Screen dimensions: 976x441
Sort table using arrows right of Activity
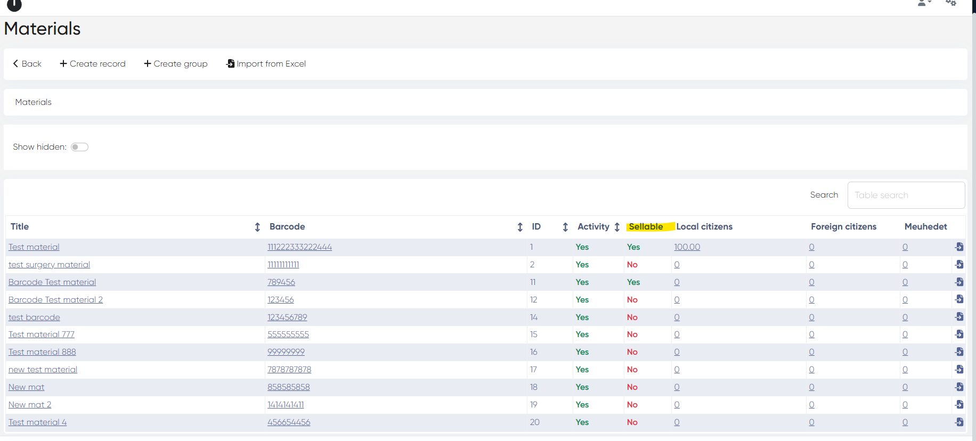pyautogui.click(x=617, y=227)
